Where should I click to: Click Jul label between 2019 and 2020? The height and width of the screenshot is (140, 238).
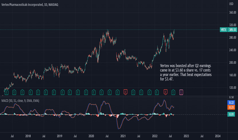pyautogui.click(x=75, y=136)
